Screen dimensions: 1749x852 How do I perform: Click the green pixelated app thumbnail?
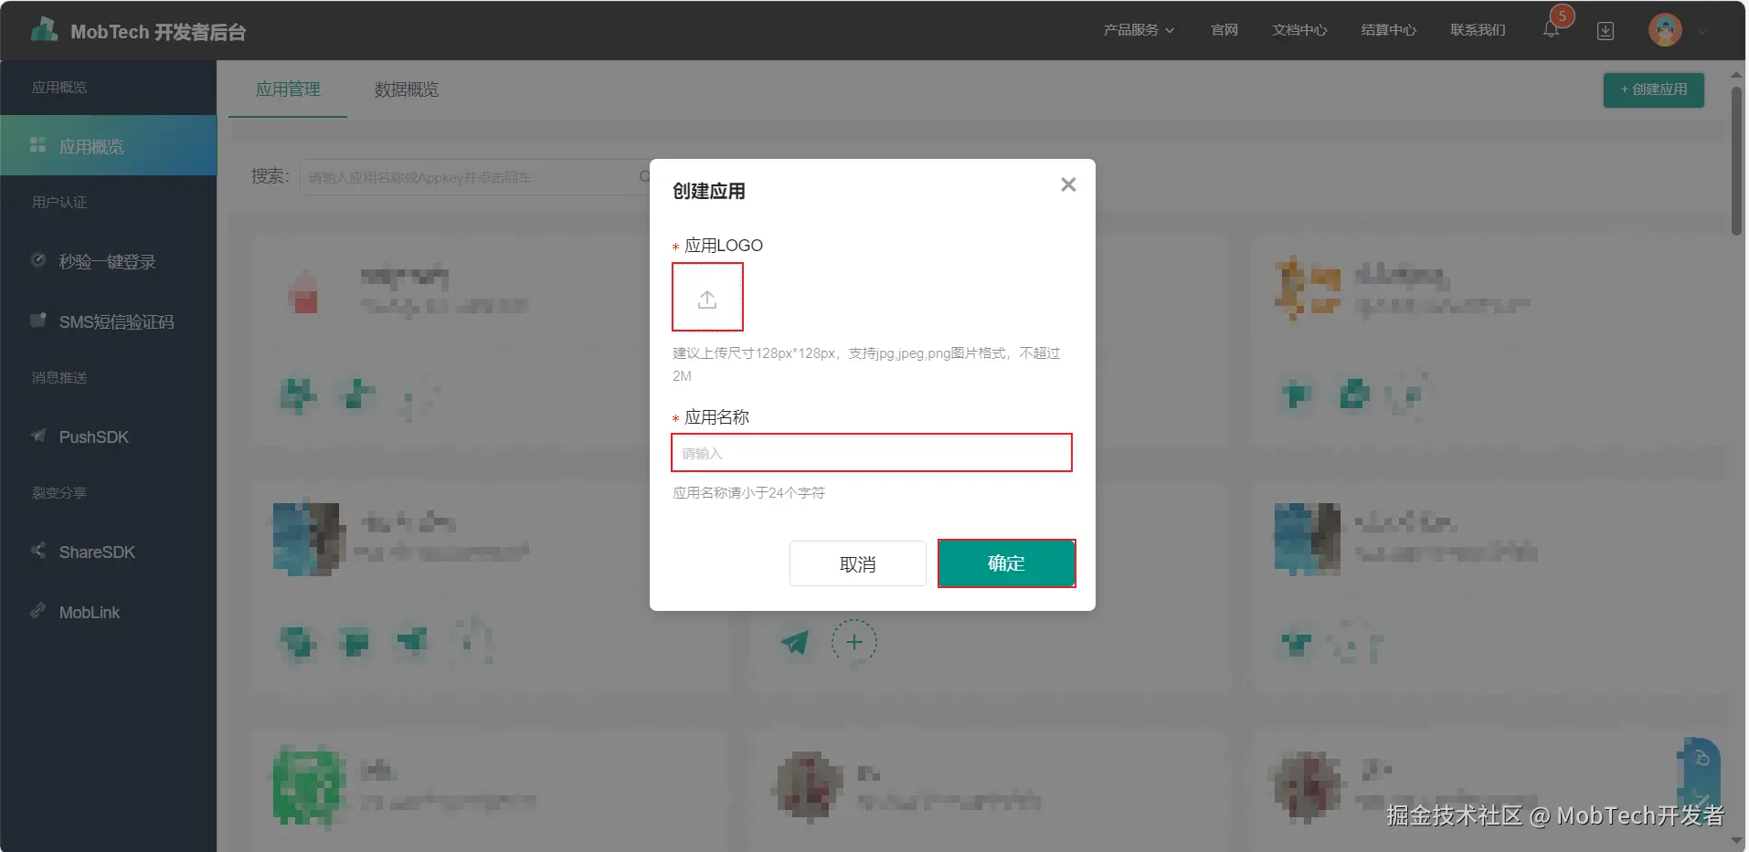[308, 784]
